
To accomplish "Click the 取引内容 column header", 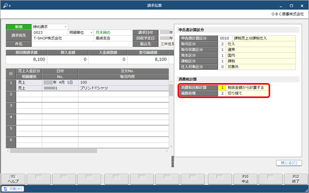I will pos(123,77).
